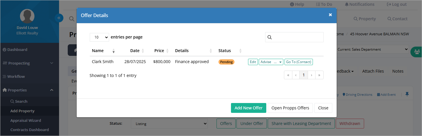422x136 pixels.
Task: Click the Offers button on property page
Action: tap(226, 124)
